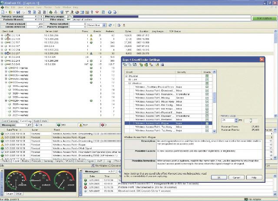Click the filter state arrow icon
This screenshot has height=201, width=278.
click(x=69, y=20)
